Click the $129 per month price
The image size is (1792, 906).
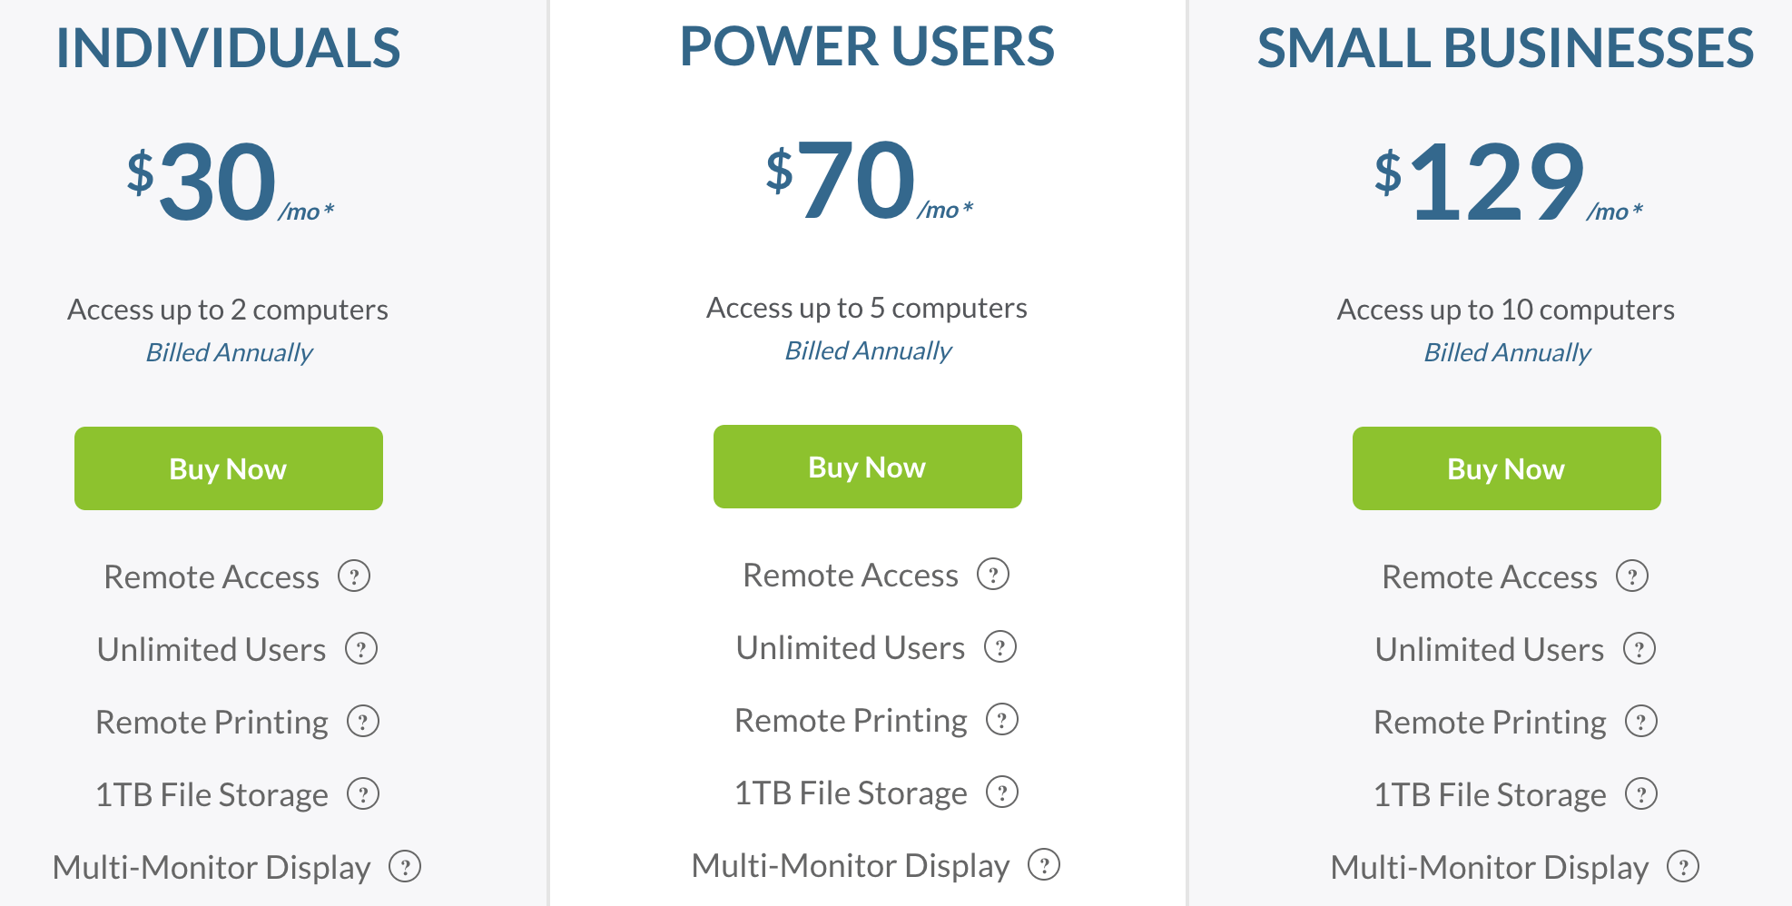pyautogui.click(x=1508, y=182)
